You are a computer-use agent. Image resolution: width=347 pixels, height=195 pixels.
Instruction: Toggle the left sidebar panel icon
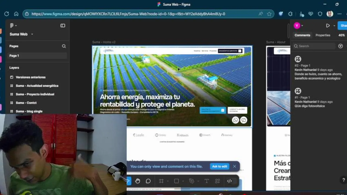(63, 25)
